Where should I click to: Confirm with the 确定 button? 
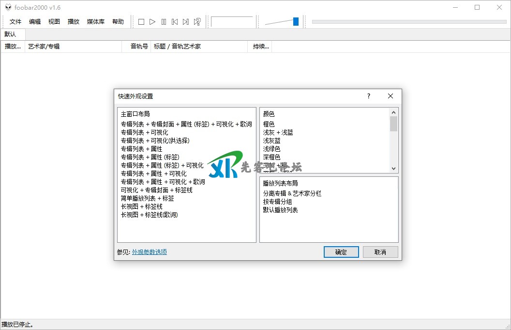341,252
